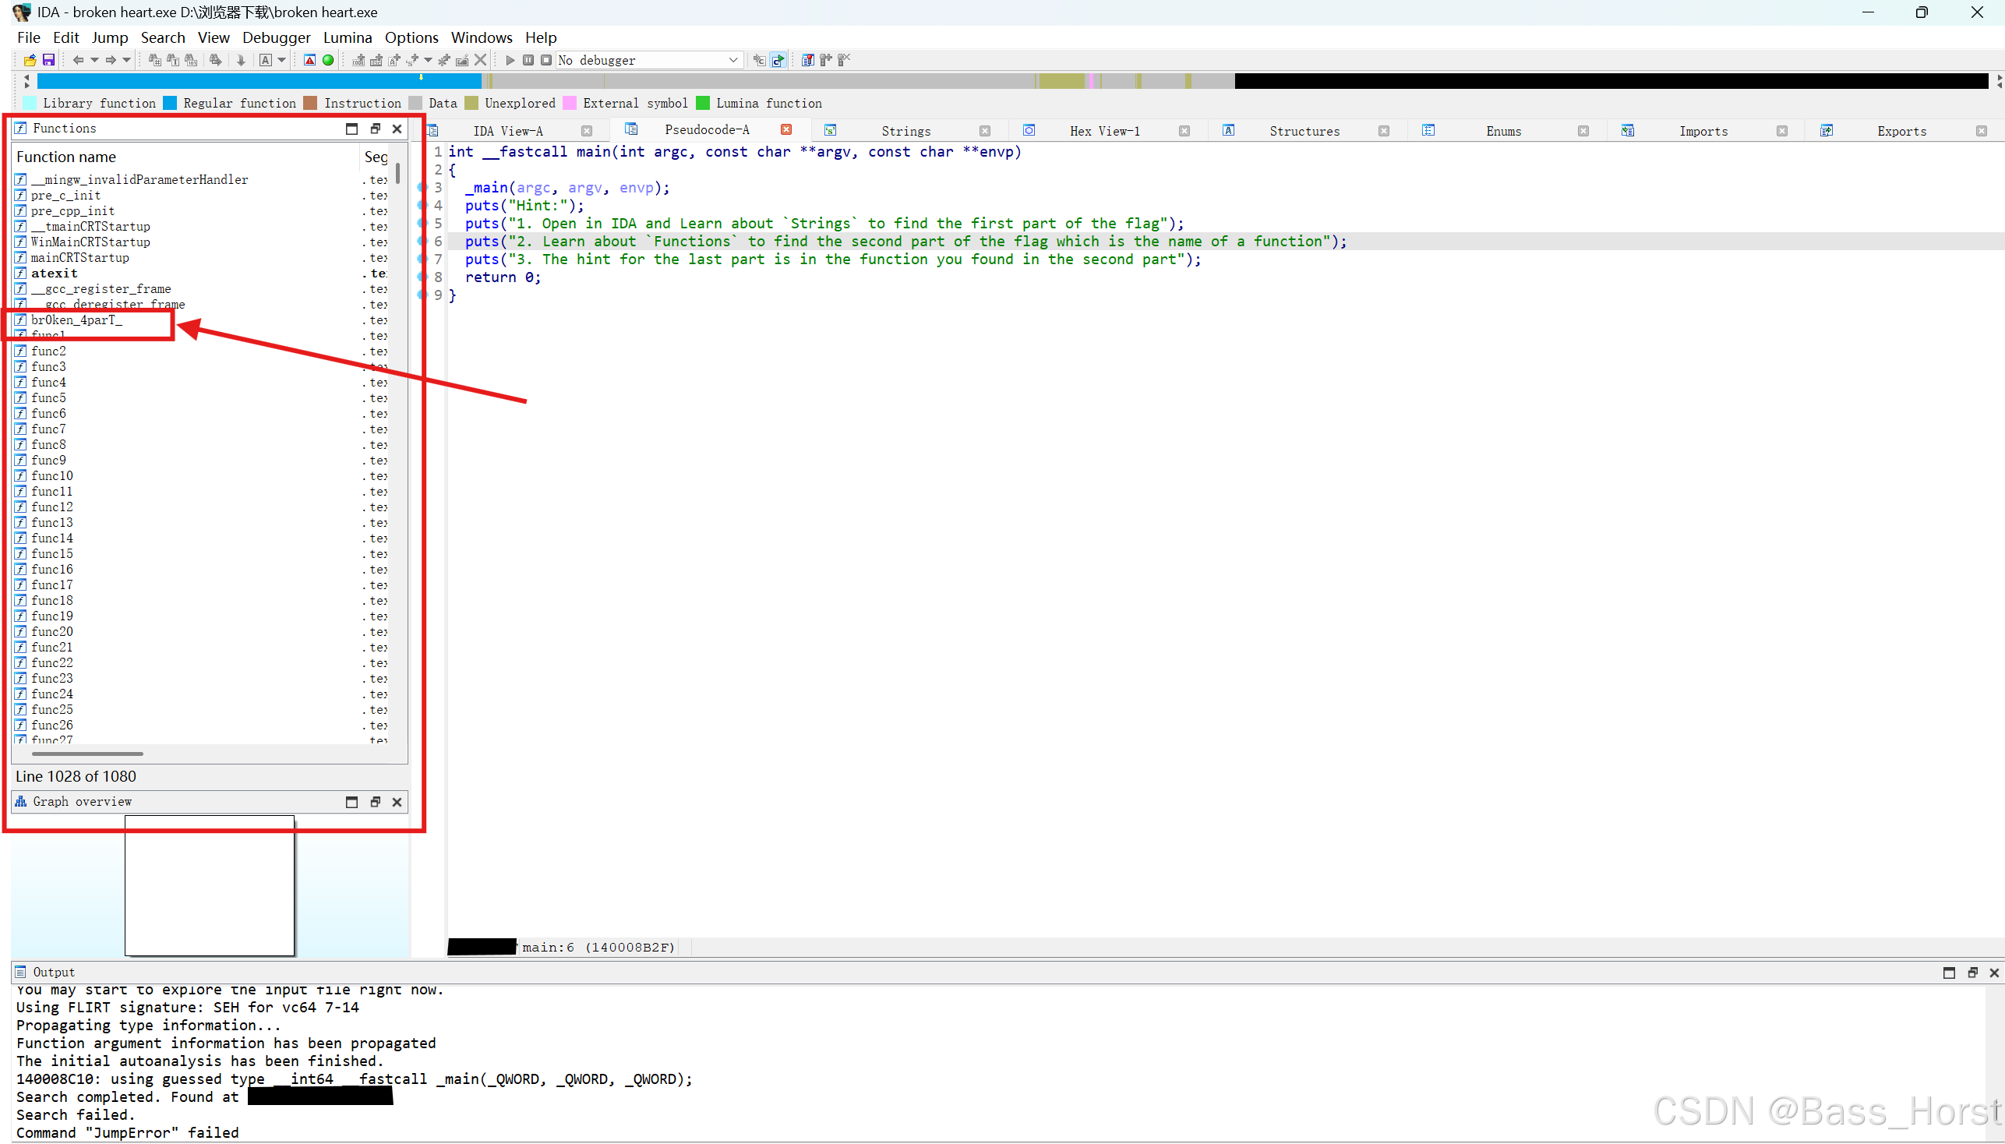The height and width of the screenshot is (1144, 2005).
Task: Expand the forward navigation history arrow
Action: [x=126, y=60]
